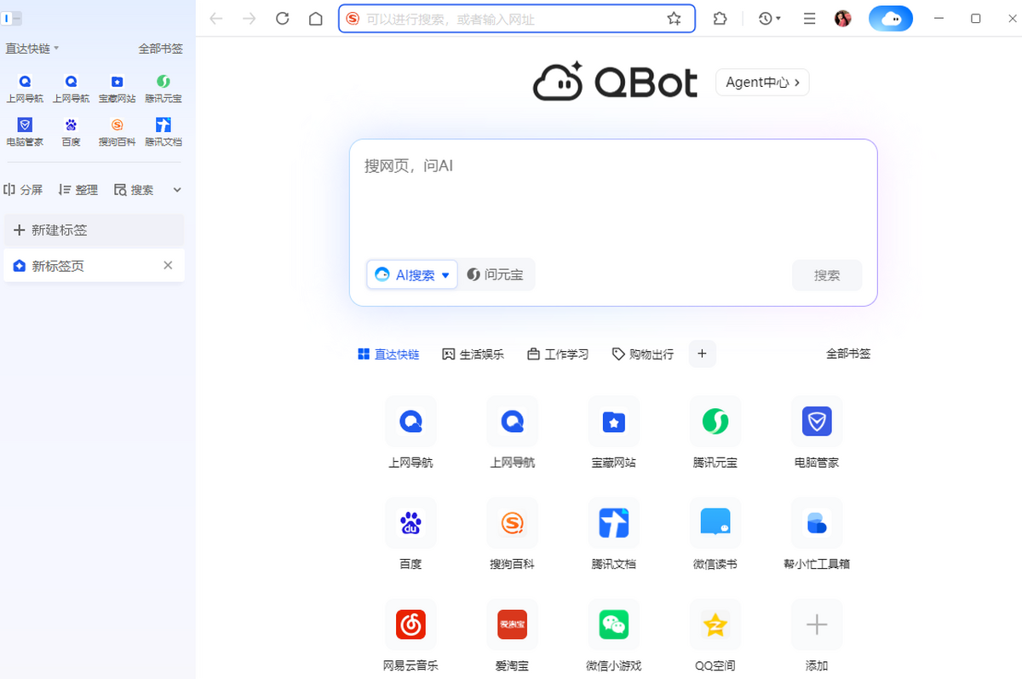Open 宝藏网站 from the shortcut grid
The width and height of the screenshot is (1022, 679).
tap(613, 430)
